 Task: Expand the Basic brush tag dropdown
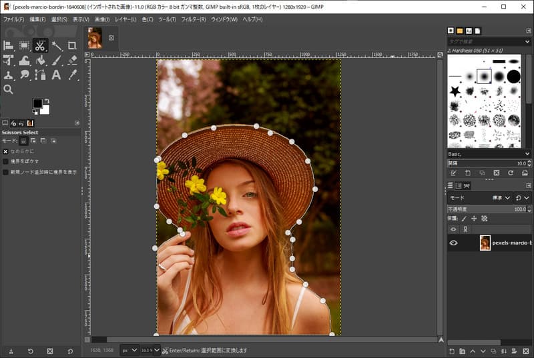(x=527, y=153)
